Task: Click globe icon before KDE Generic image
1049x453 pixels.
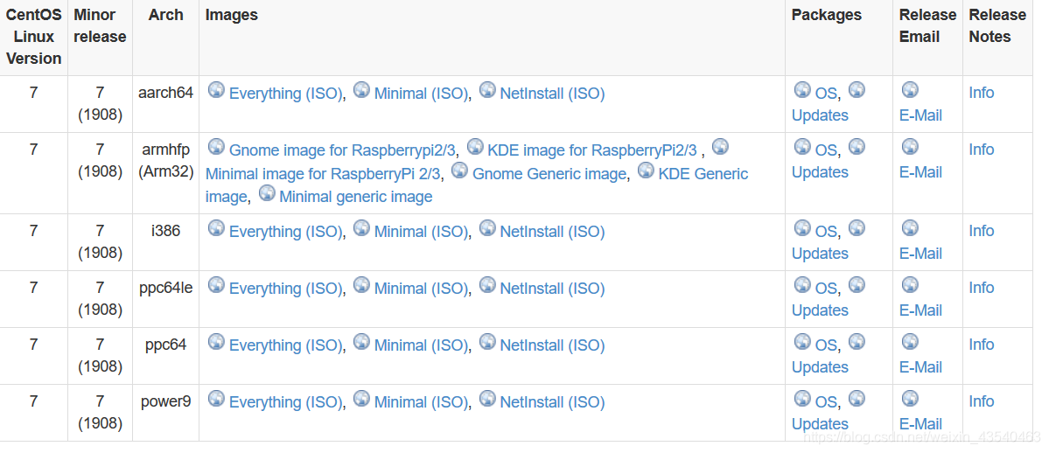Action: tap(646, 171)
